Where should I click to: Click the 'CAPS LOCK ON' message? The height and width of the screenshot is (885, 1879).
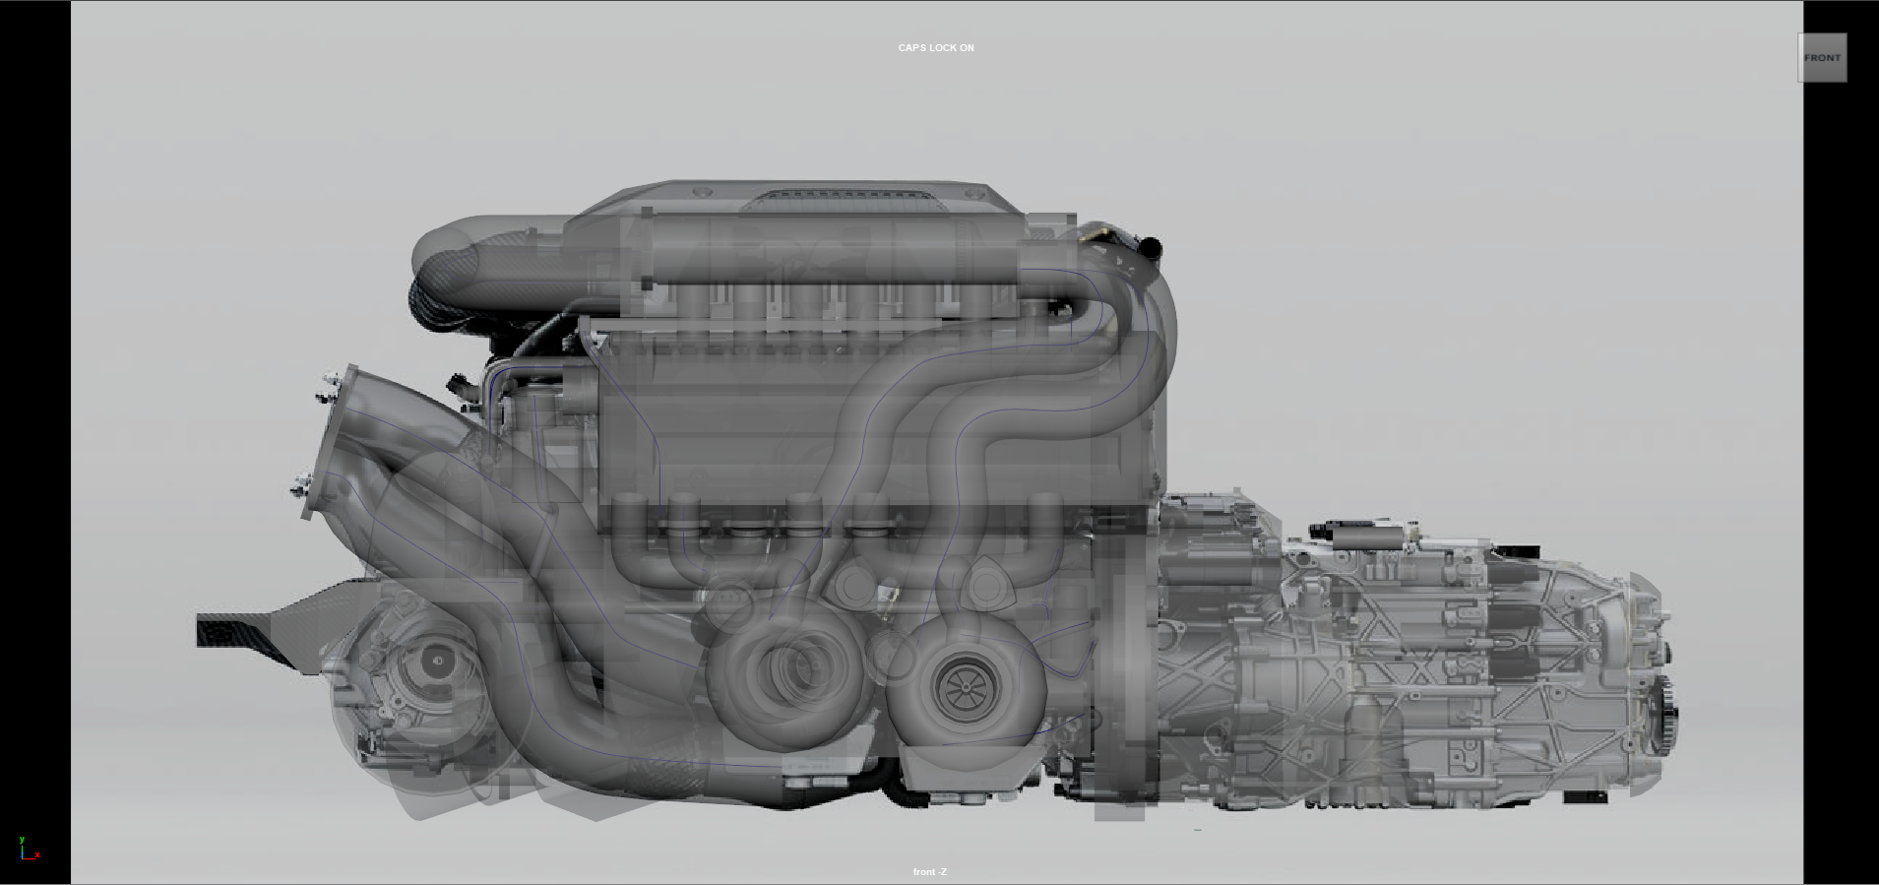(936, 48)
